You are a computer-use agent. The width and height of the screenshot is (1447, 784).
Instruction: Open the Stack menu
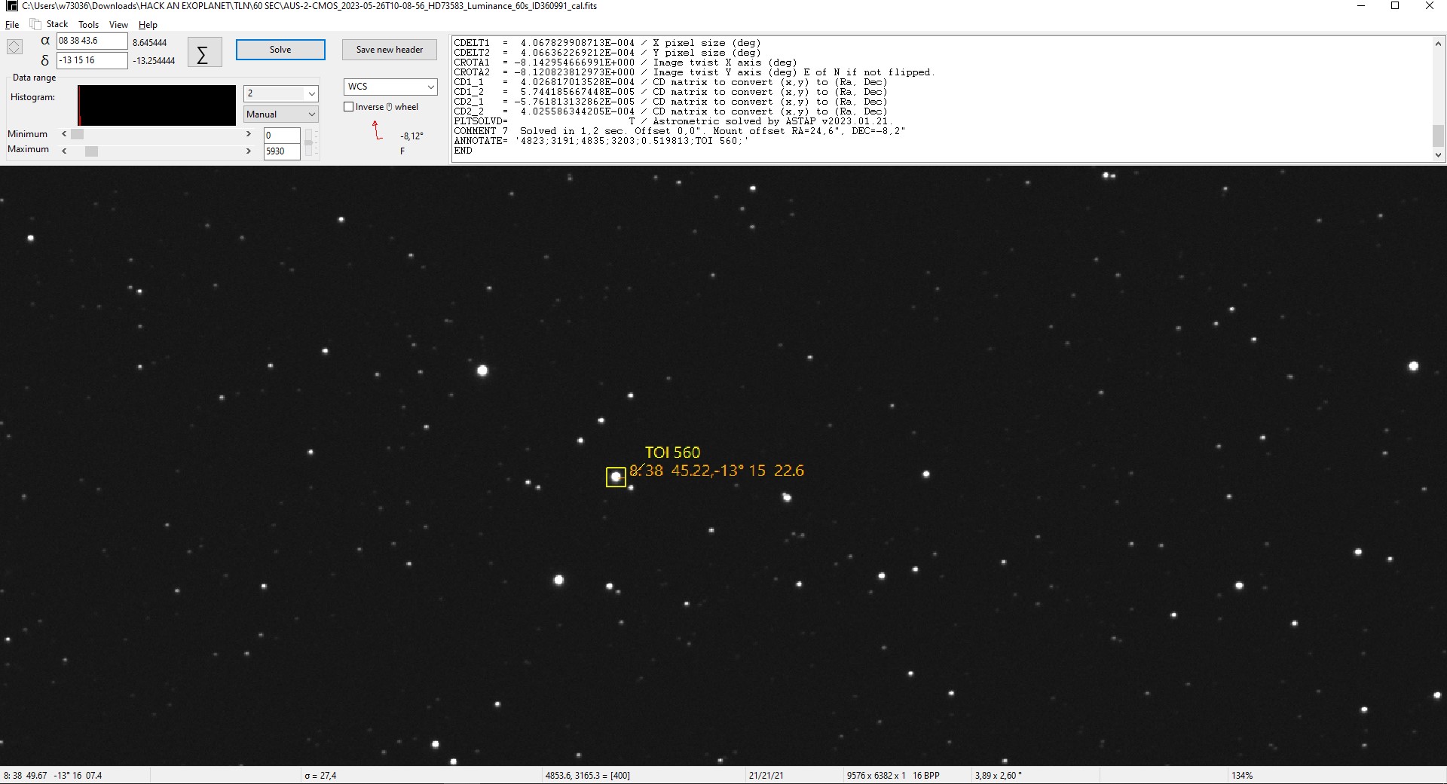(56, 23)
